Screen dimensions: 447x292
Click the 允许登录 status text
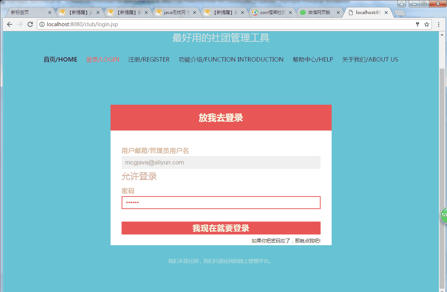tap(139, 176)
